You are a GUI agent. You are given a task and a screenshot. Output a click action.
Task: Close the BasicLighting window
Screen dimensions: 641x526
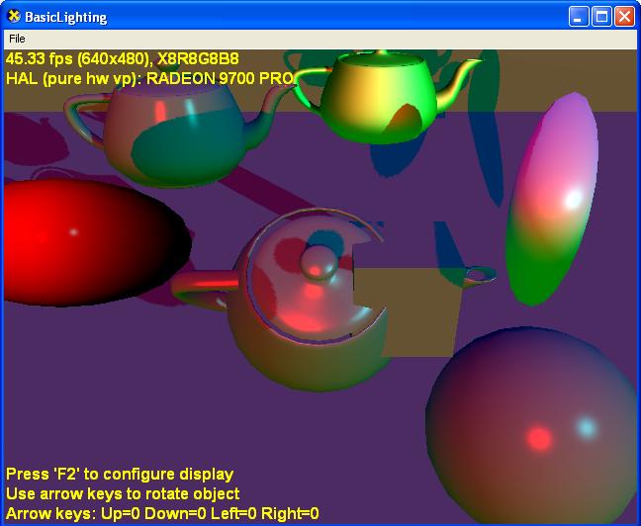pos(624,17)
